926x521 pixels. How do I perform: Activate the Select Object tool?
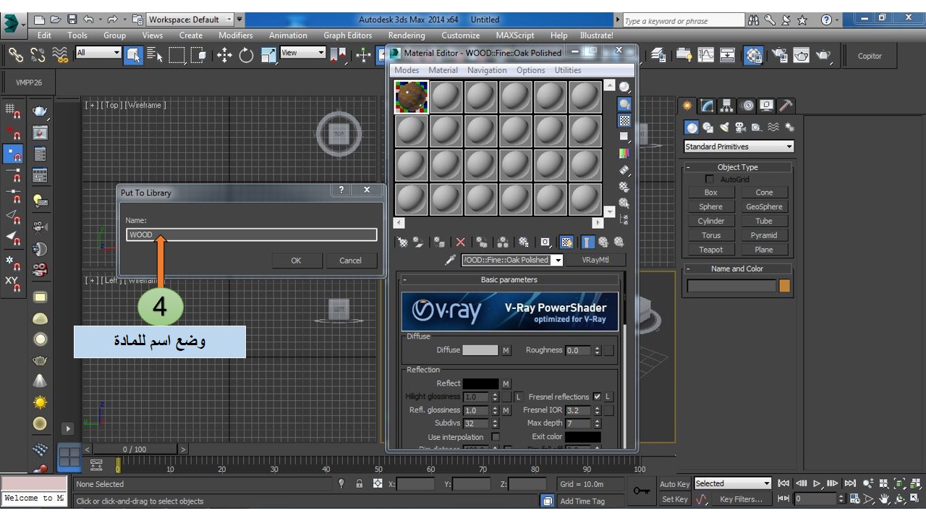[133, 54]
